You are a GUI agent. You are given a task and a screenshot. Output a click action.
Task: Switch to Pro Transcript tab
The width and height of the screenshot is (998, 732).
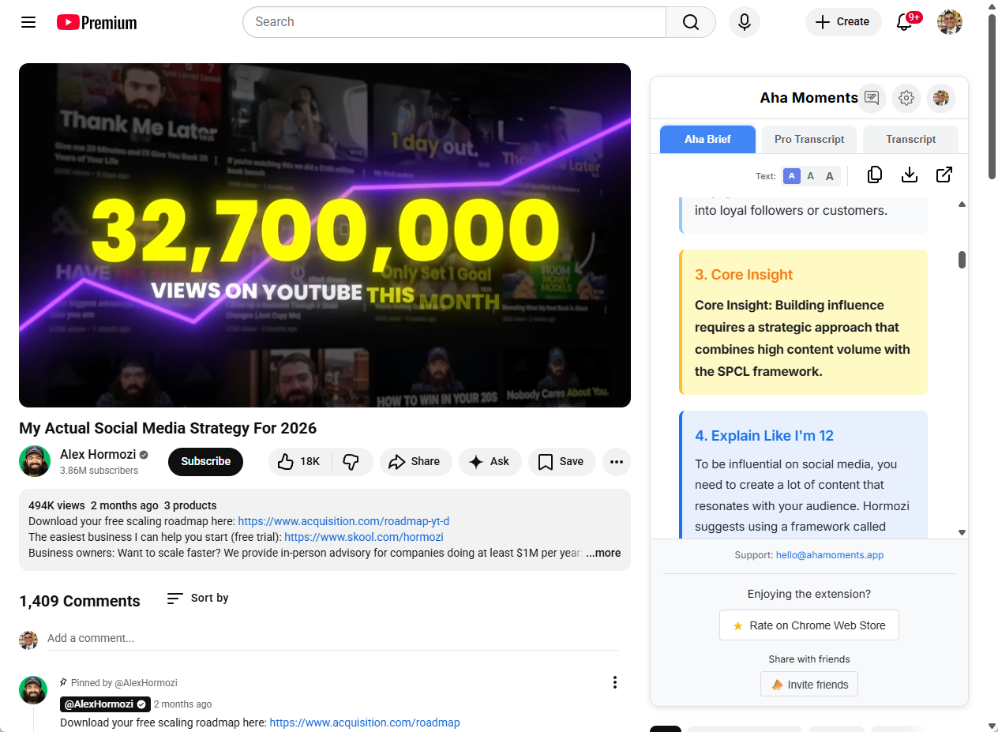tap(809, 139)
